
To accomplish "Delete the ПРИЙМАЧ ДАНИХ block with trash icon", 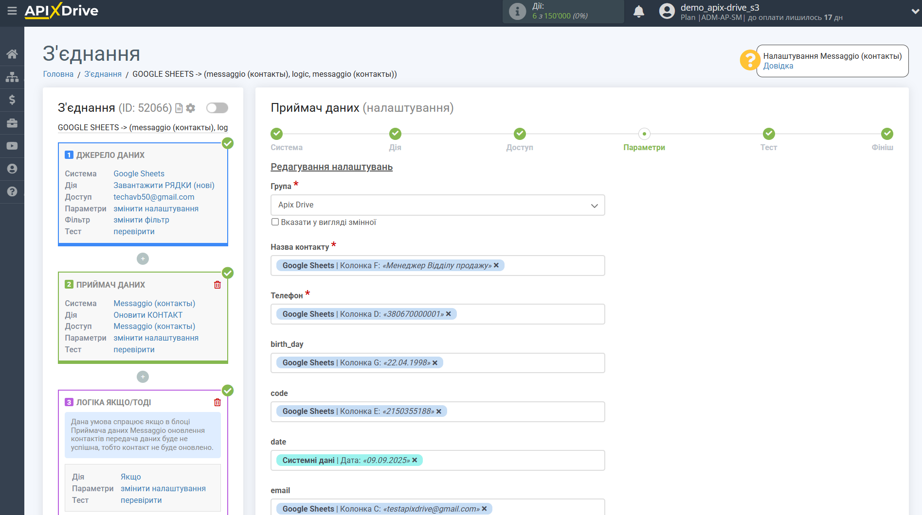I will point(217,285).
